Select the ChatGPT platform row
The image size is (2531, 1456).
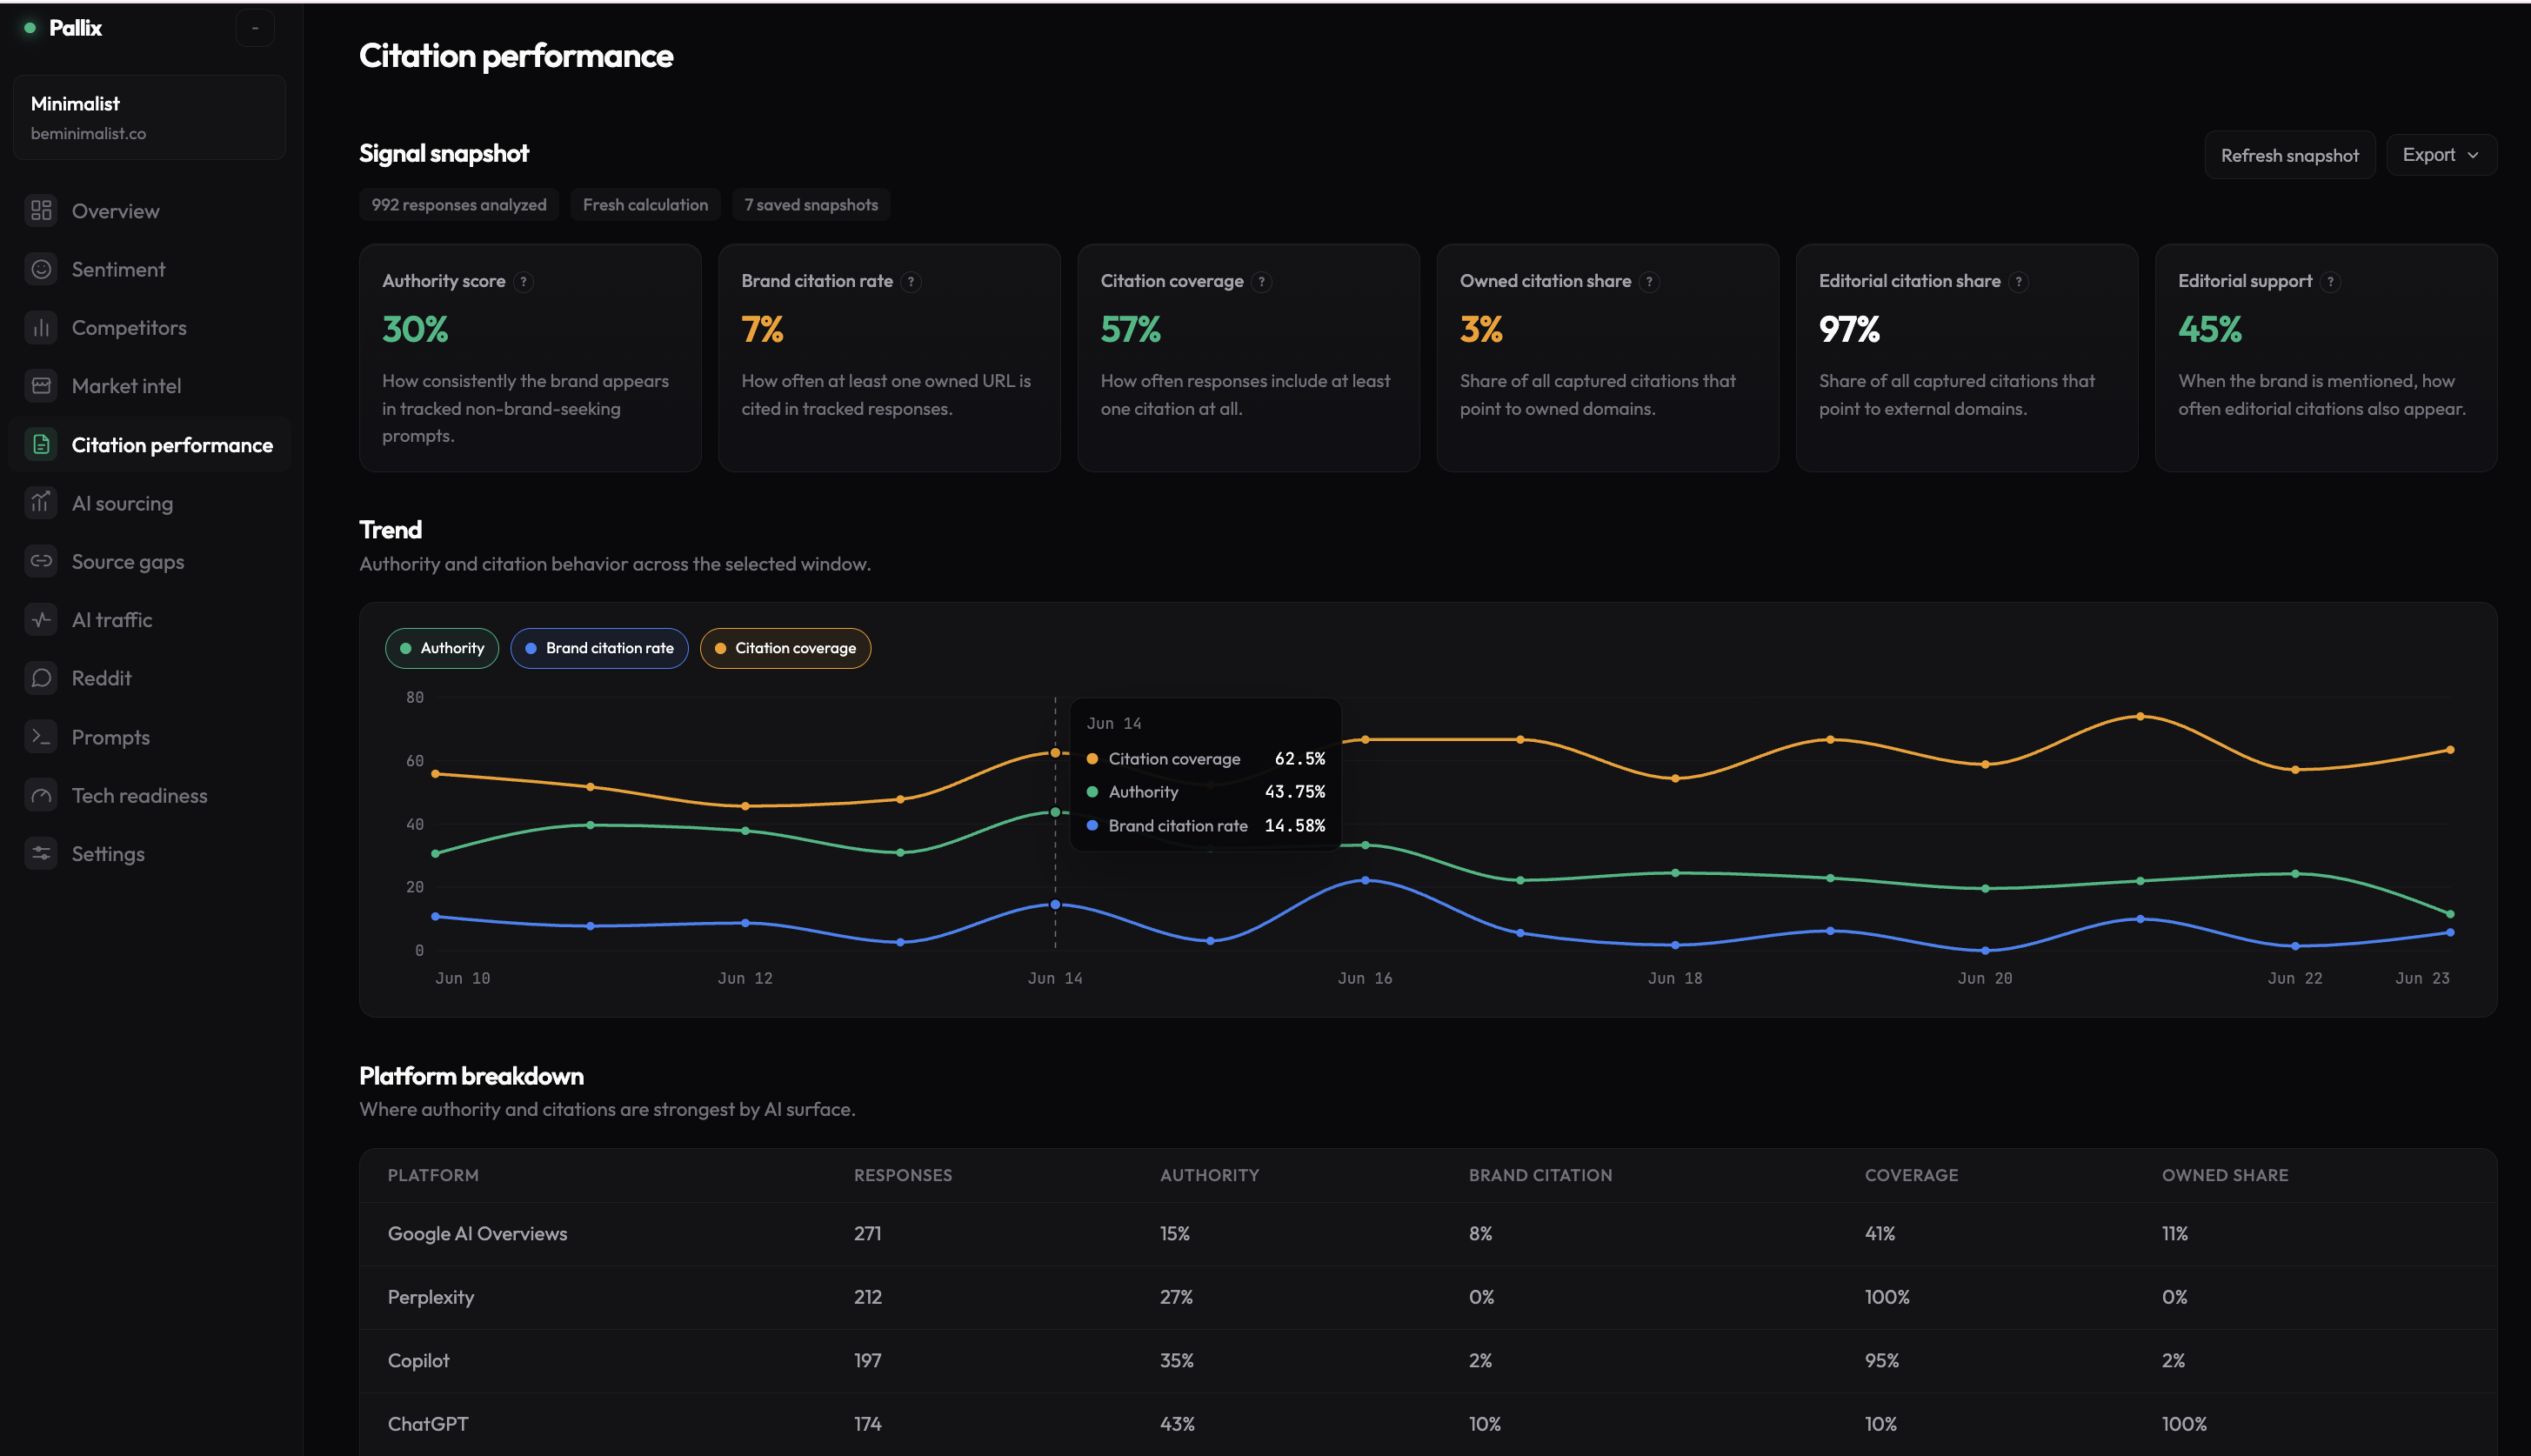(1428, 1424)
